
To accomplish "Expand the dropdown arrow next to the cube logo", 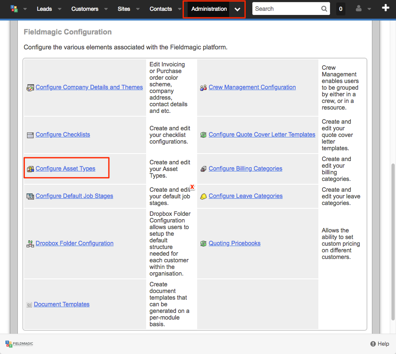I will click(x=25, y=9).
